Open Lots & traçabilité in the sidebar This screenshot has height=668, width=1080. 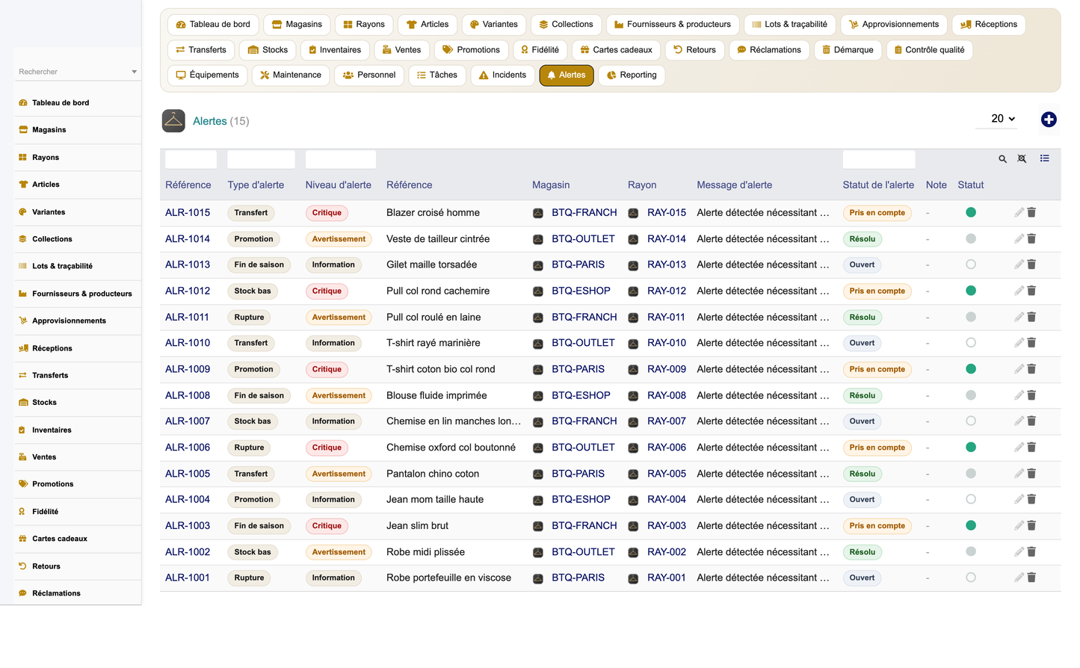click(x=62, y=266)
